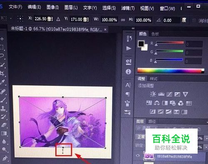
Task: Collapse the panels with double arrow
Action: [133, 28]
